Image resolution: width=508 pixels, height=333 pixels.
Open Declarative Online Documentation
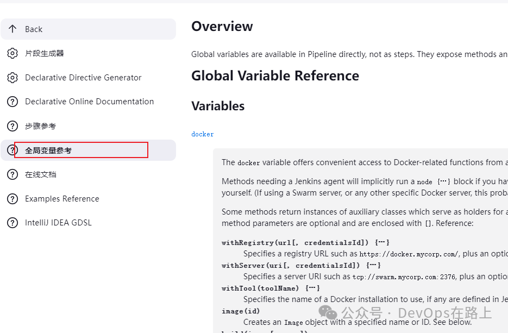click(x=88, y=102)
